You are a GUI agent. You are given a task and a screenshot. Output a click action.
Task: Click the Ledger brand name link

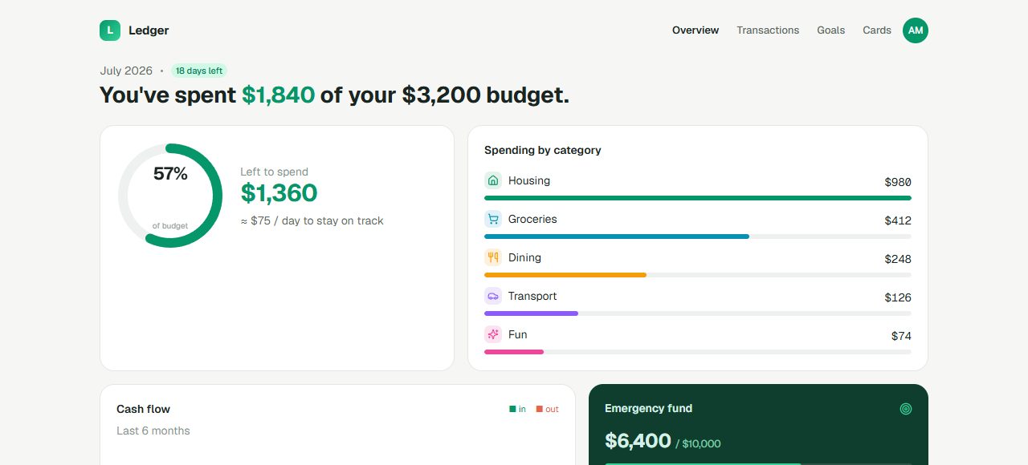pos(149,30)
